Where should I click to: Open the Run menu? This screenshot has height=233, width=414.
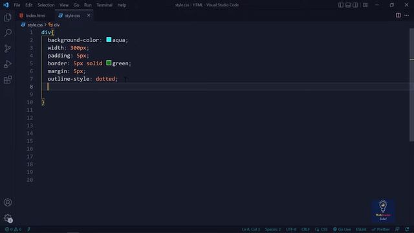tap(88, 5)
